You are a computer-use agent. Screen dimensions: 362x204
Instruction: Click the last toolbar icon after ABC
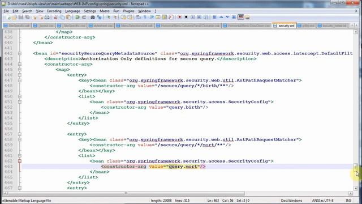[x=248, y=17]
